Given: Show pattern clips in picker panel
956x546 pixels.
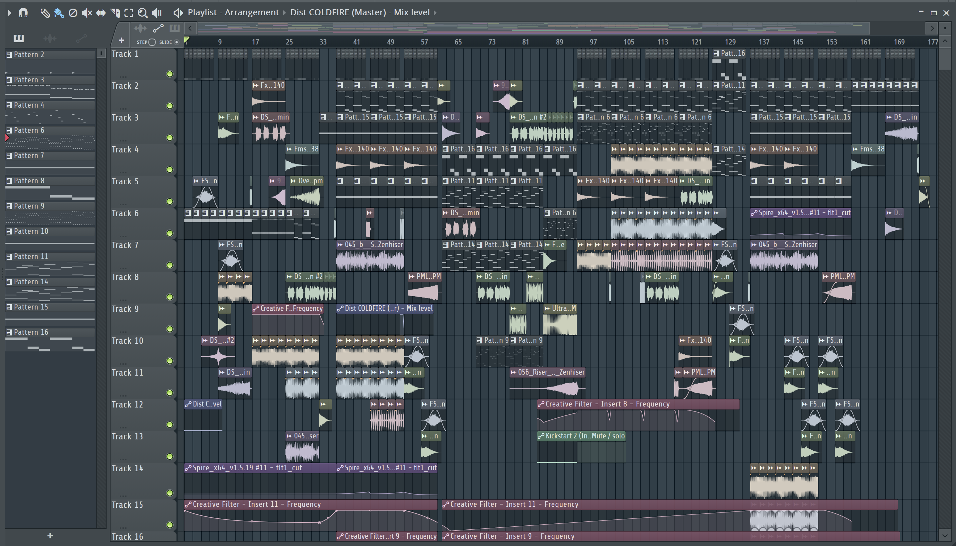Looking at the screenshot, I should (x=18, y=38).
